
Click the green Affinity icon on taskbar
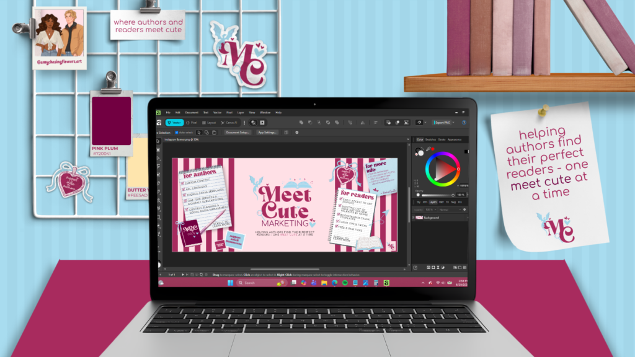coord(386,283)
